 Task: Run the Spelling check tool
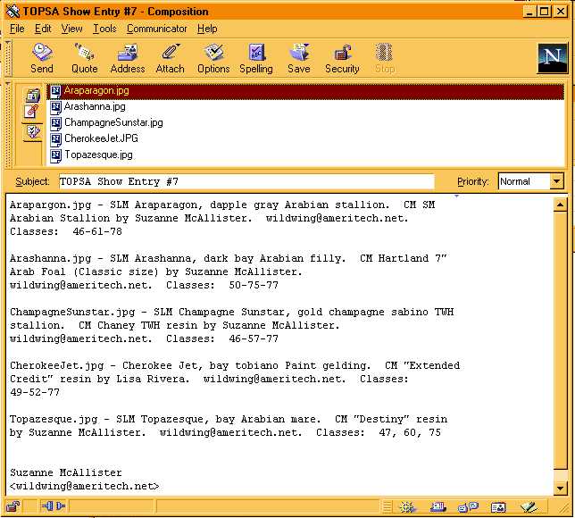coord(256,59)
